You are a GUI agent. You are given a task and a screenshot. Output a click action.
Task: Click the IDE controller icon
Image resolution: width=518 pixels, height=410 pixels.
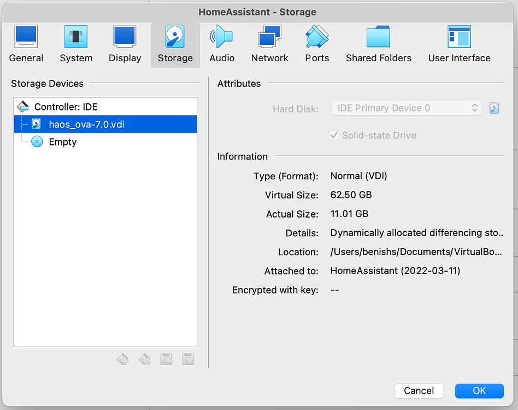23,107
